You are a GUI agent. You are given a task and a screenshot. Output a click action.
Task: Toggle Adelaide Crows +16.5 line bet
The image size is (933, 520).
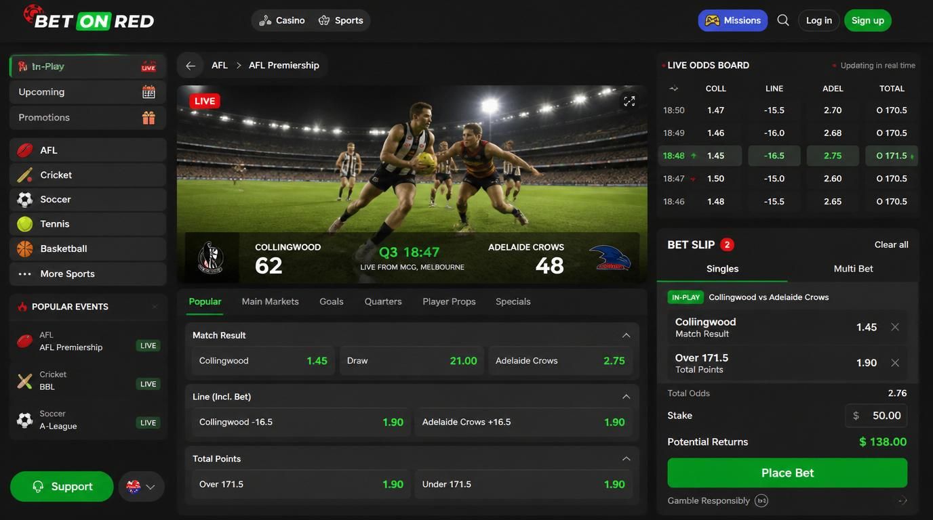click(x=523, y=422)
